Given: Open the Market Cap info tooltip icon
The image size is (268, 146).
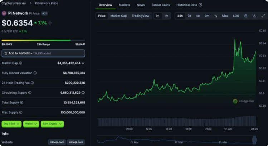Looking at the screenshot, I should [x=20, y=63].
